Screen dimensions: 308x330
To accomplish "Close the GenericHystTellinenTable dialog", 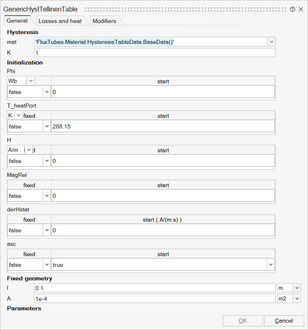I will point(301,9).
